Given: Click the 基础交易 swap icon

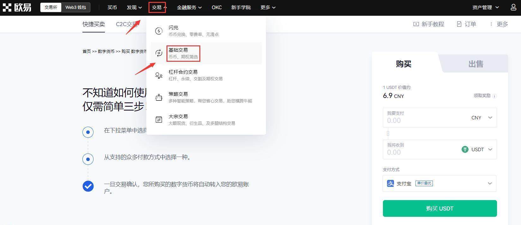Looking at the screenshot, I should click(x=159, y=53).
